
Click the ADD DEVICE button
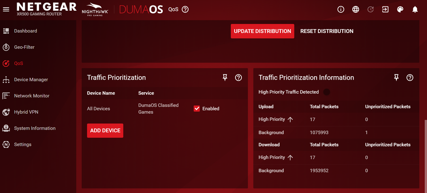click(105, 131)
